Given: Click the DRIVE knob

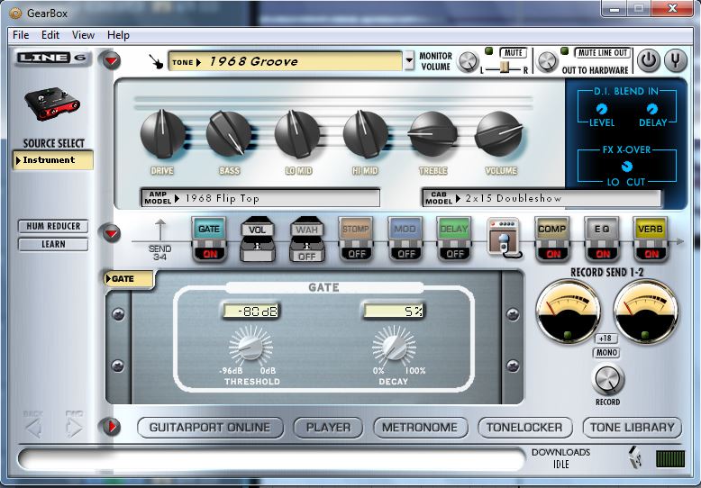Looking at the screenshot, I should pyautogui.click(x=162, y=133).
